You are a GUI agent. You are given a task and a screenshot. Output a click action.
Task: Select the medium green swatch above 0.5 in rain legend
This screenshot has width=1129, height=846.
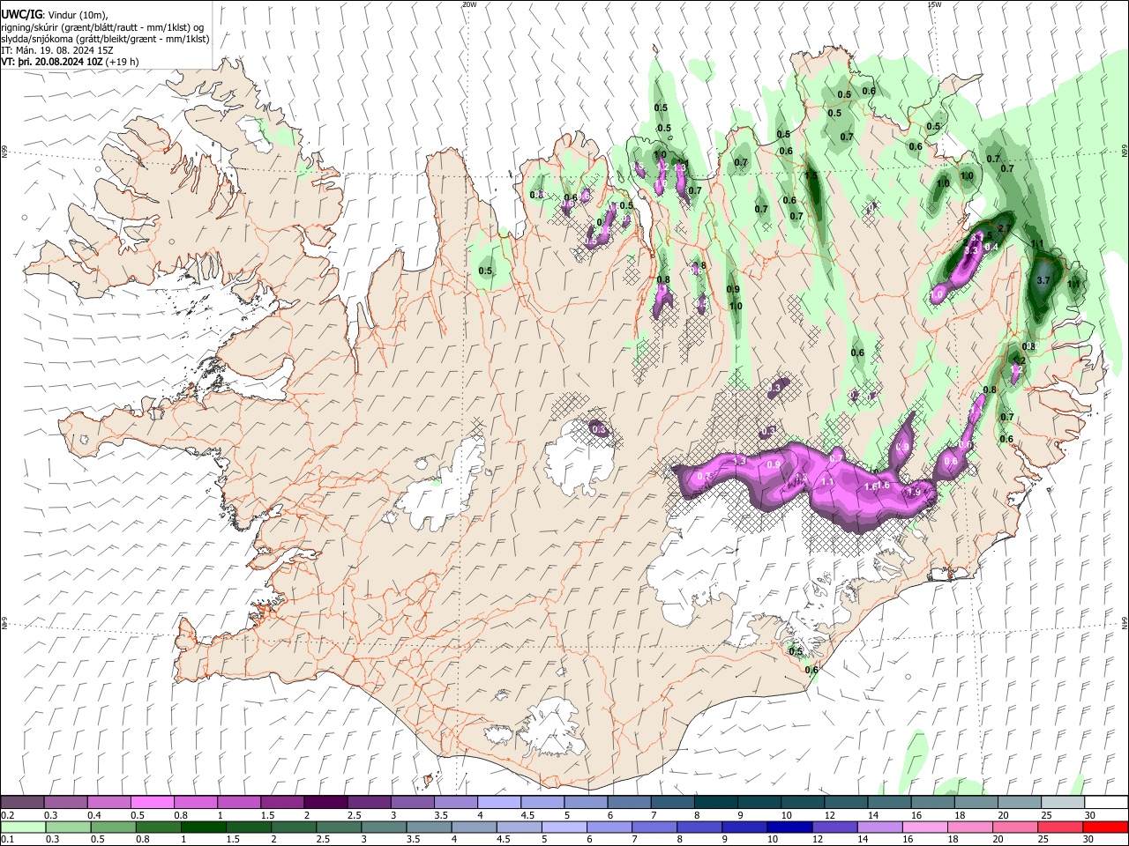point(113,827)
